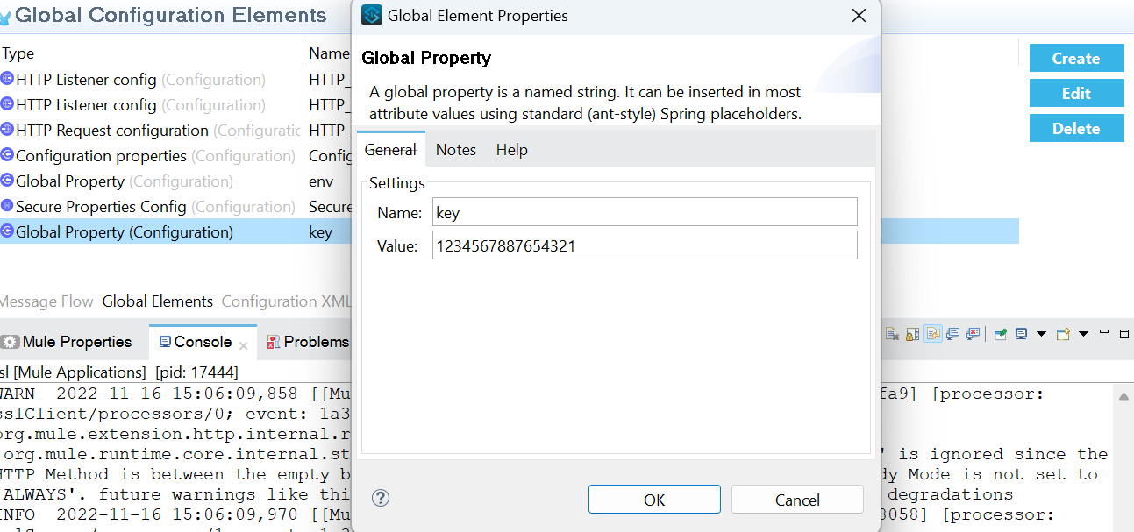This screenshot has height=532, width=1134.
Task: Click the Secure Properties Config row icon
Action: click(x=7, y=207)
